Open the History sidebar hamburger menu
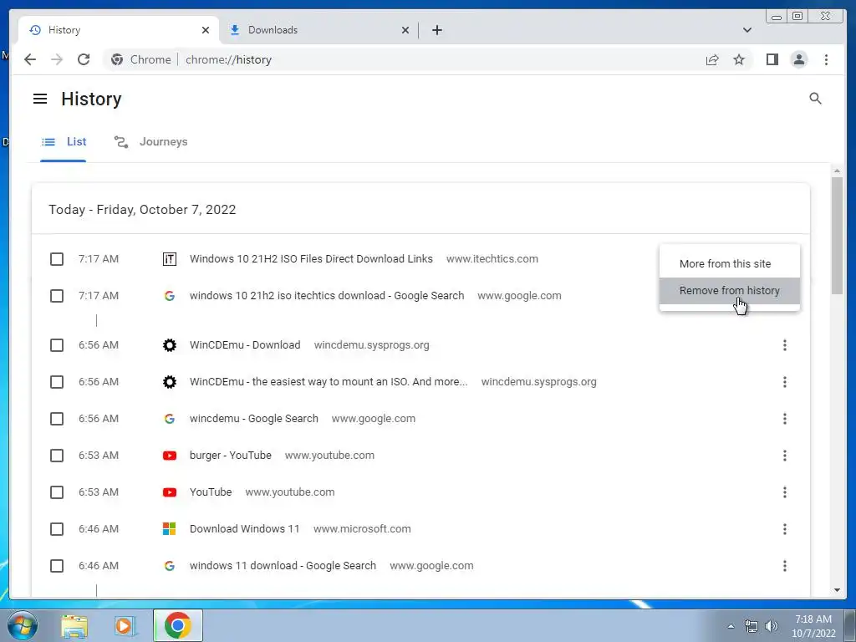The image size is (856, 642). (x=40, y=99)
